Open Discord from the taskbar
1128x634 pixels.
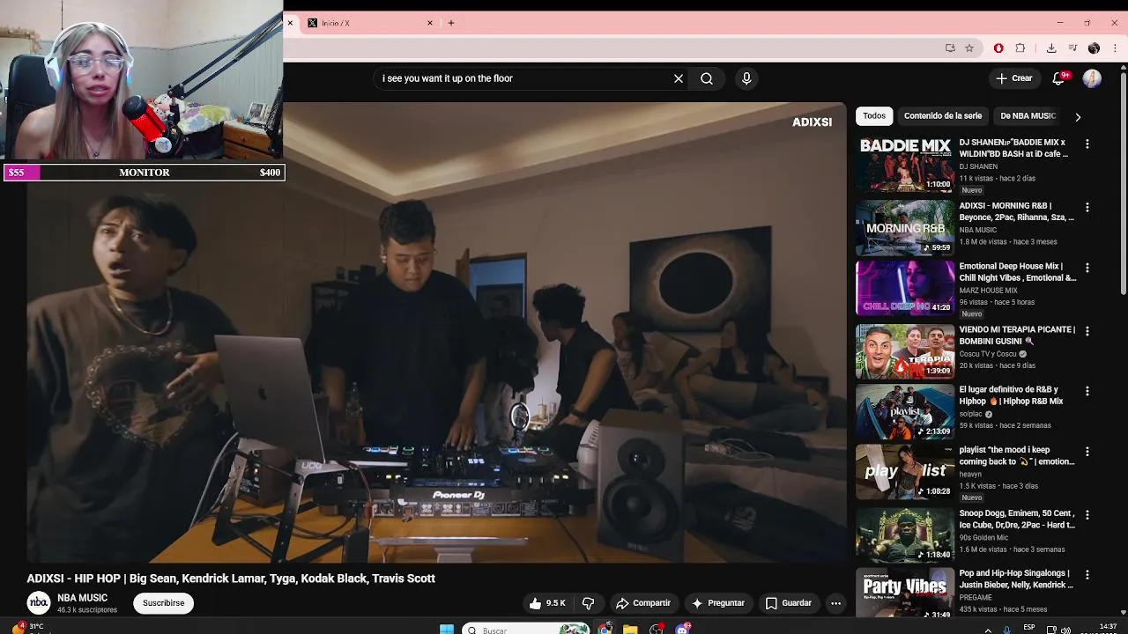pos(683,630)
